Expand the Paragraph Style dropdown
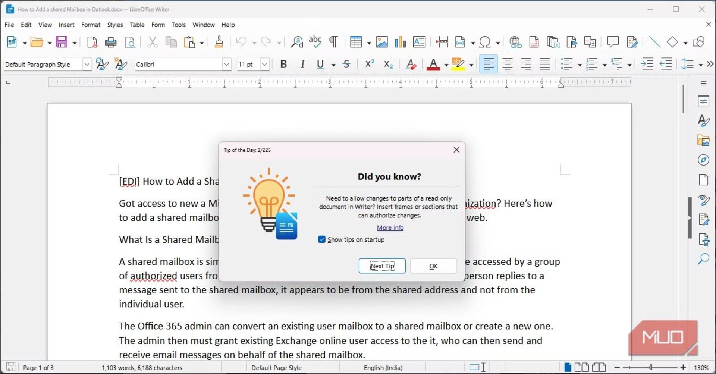 [87, 65]
